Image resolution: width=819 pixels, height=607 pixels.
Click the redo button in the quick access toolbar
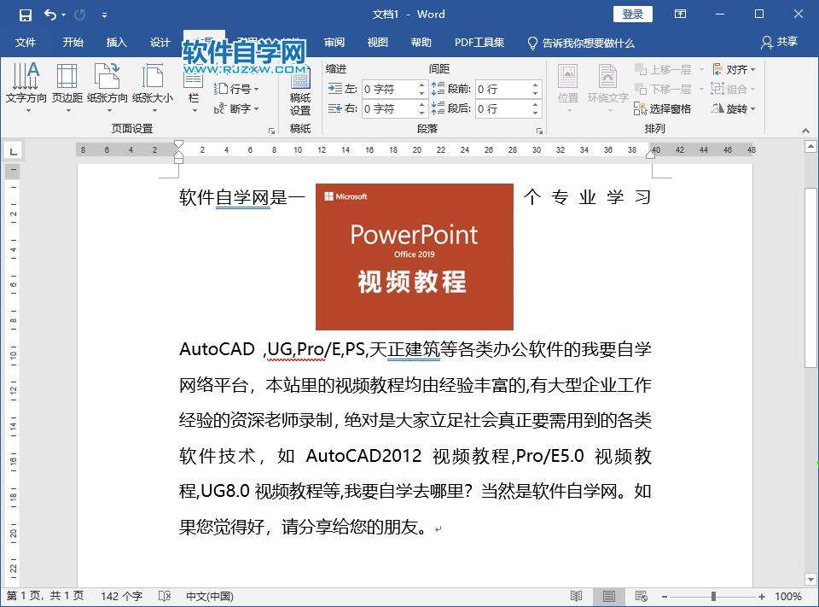tap(79, 15)
